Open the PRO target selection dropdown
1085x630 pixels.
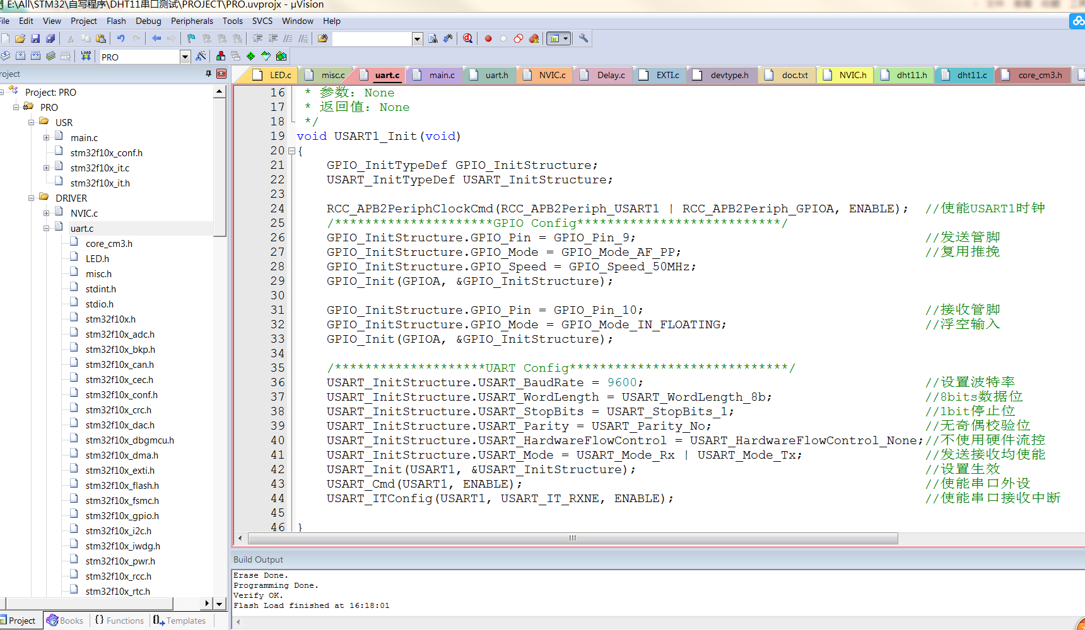[185, 57]
